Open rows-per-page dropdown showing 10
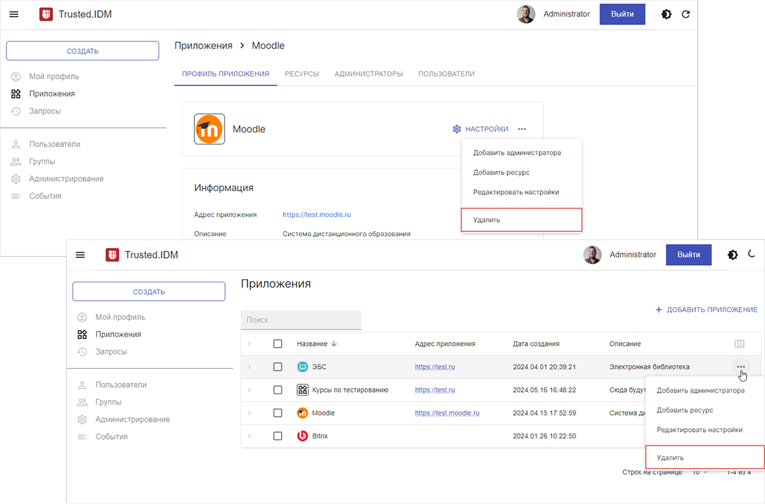Screen dimensions: 765x504 point(700,472)
